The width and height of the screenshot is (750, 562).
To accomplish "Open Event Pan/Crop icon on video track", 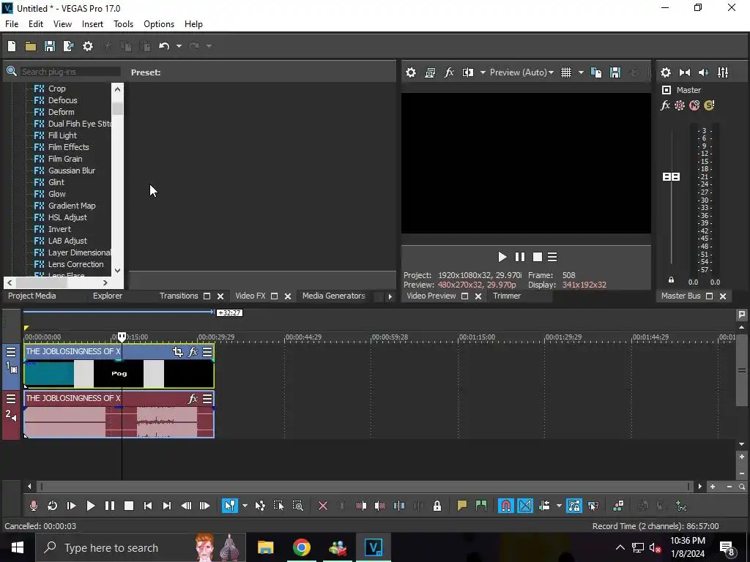I will pos(178,352).
